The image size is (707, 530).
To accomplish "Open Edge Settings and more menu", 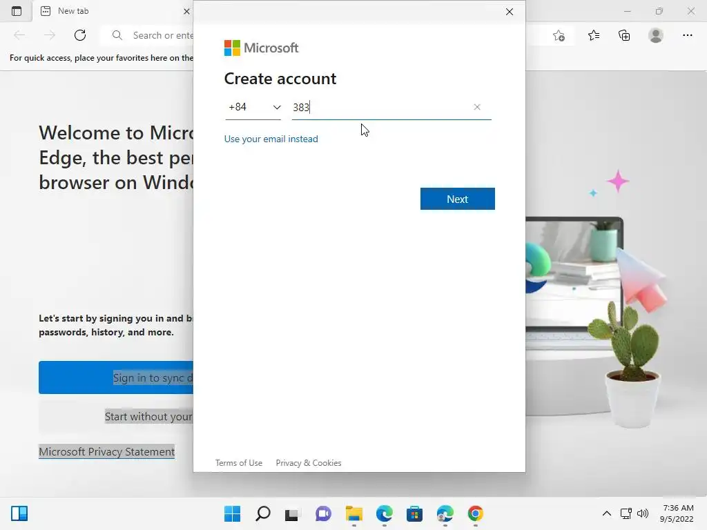I will coord(687,35).
